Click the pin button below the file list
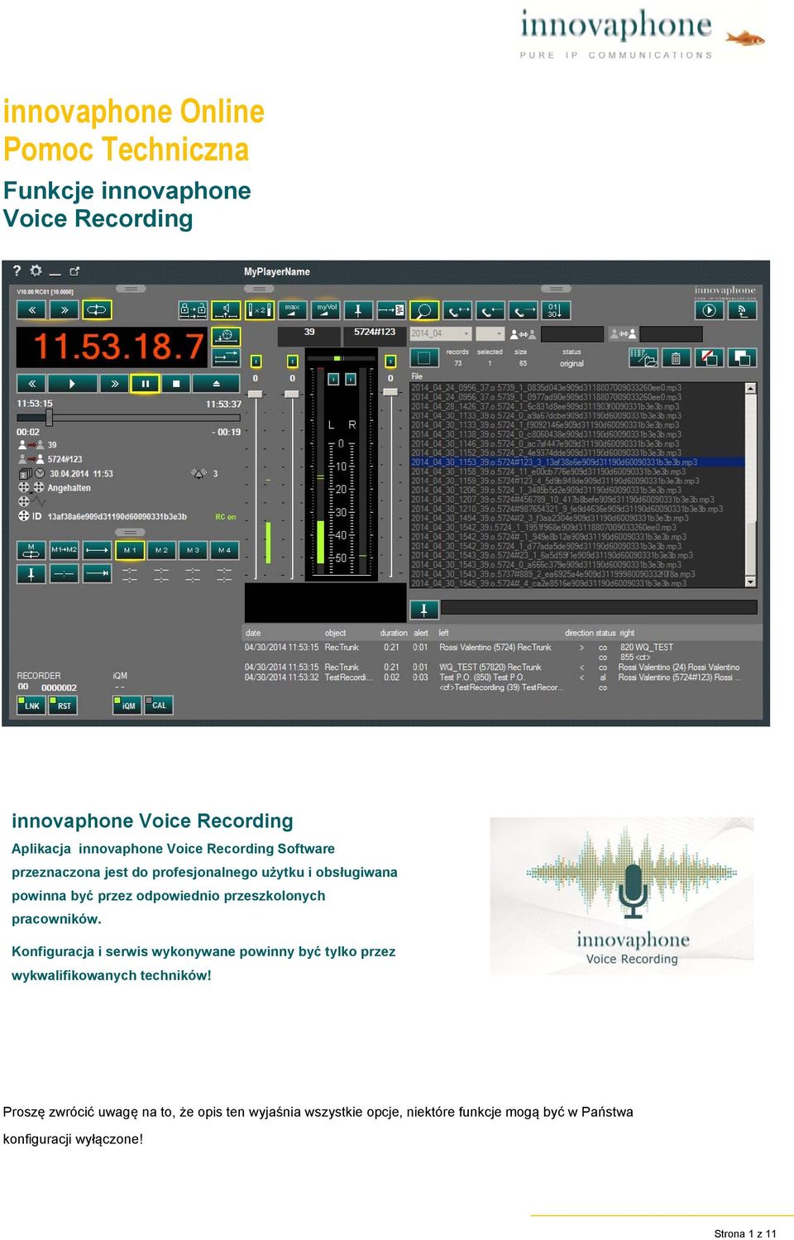 coord(423,610)
